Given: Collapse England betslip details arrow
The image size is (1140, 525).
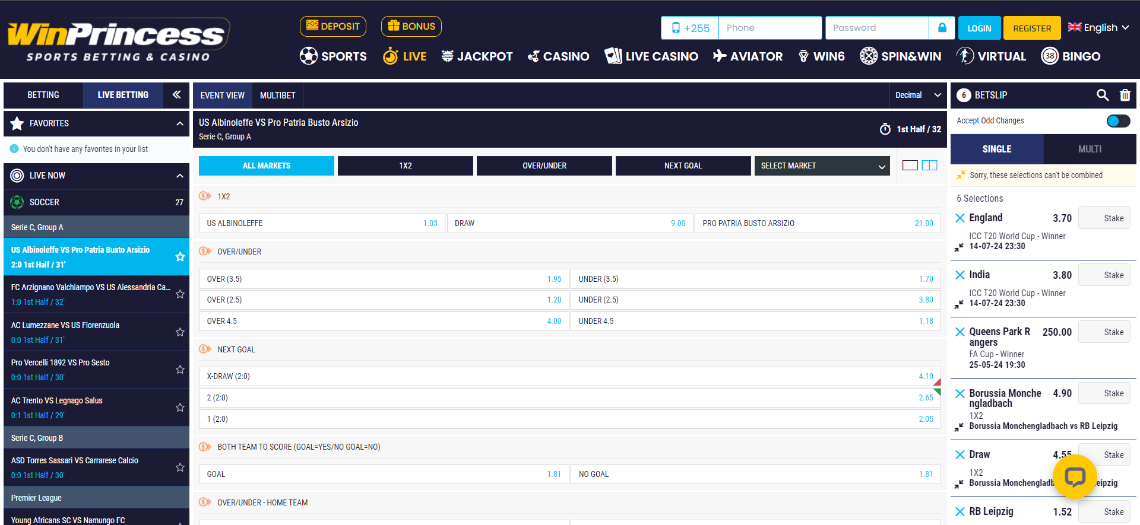Looking at the screenshot, I should [959, 247].
